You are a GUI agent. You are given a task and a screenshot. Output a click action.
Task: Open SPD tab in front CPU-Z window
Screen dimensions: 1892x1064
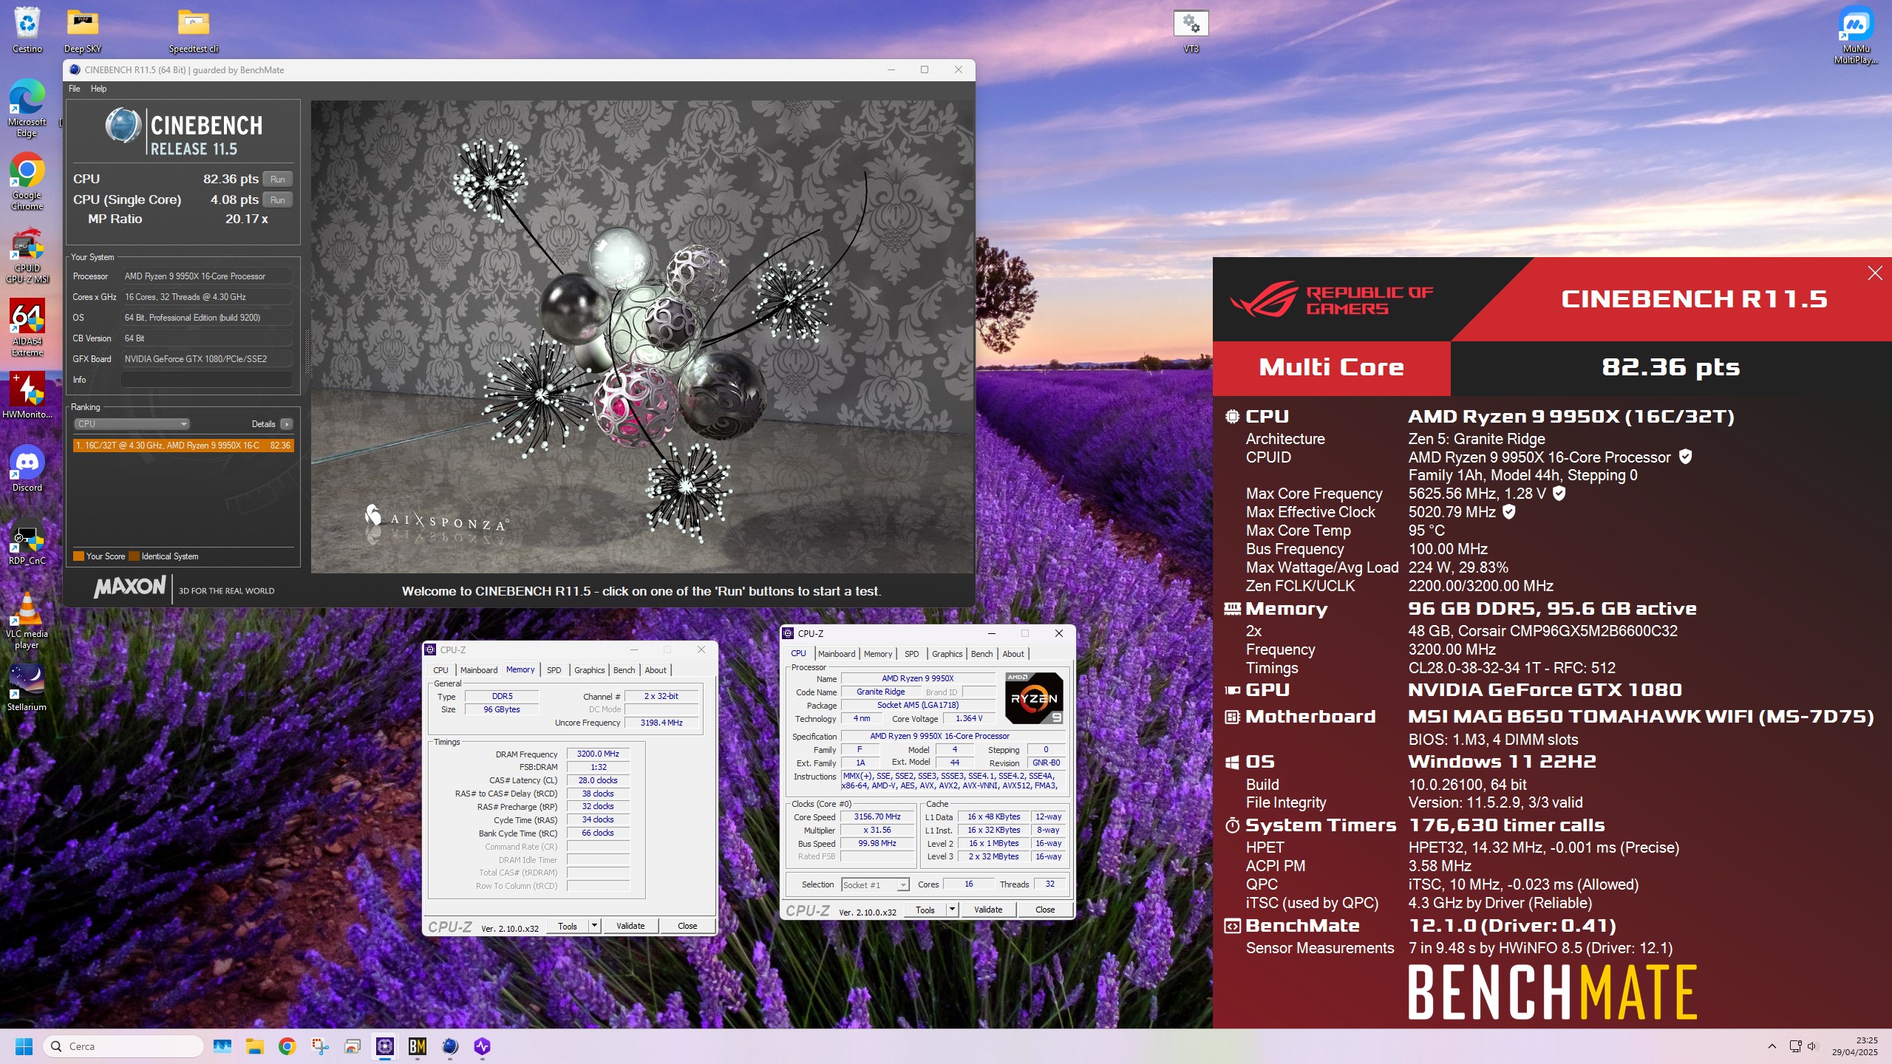911,654
